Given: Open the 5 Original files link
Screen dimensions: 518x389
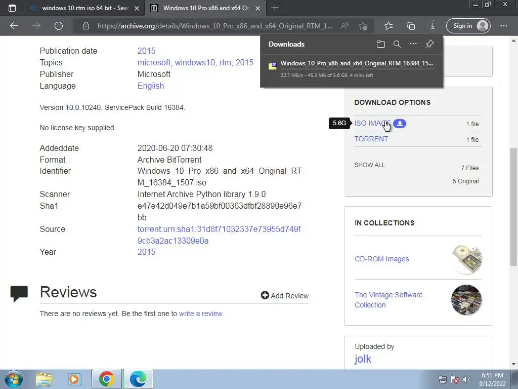Looking at the screenshot, I should 465,181.
